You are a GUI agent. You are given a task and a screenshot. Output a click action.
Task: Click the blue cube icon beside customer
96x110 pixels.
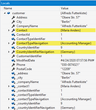tap(9, 13)
